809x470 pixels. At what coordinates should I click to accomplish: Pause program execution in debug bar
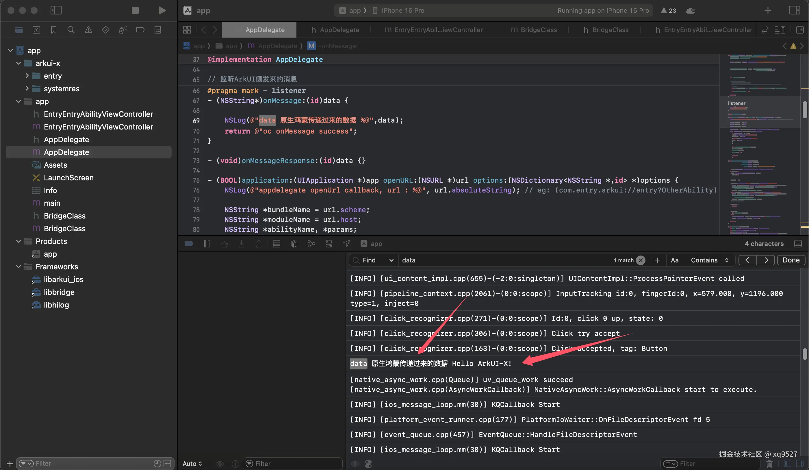pyautogui.click(x=207, y=244)
